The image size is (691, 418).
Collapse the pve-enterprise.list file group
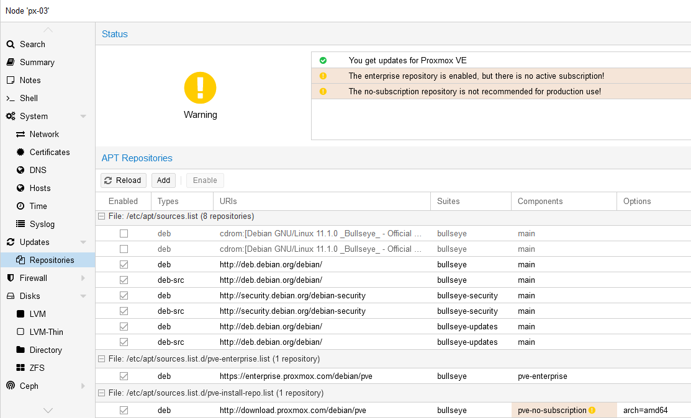[101, 359]
